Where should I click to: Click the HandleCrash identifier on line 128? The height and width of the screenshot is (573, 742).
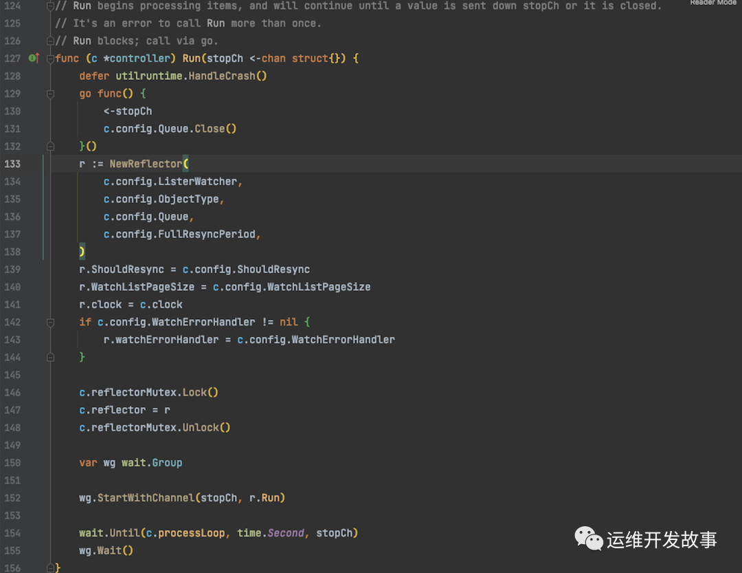coord(222,76)
